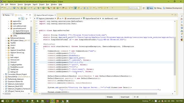Maximize the editor area
Viewport: 184px width, 103px height.
175,15
